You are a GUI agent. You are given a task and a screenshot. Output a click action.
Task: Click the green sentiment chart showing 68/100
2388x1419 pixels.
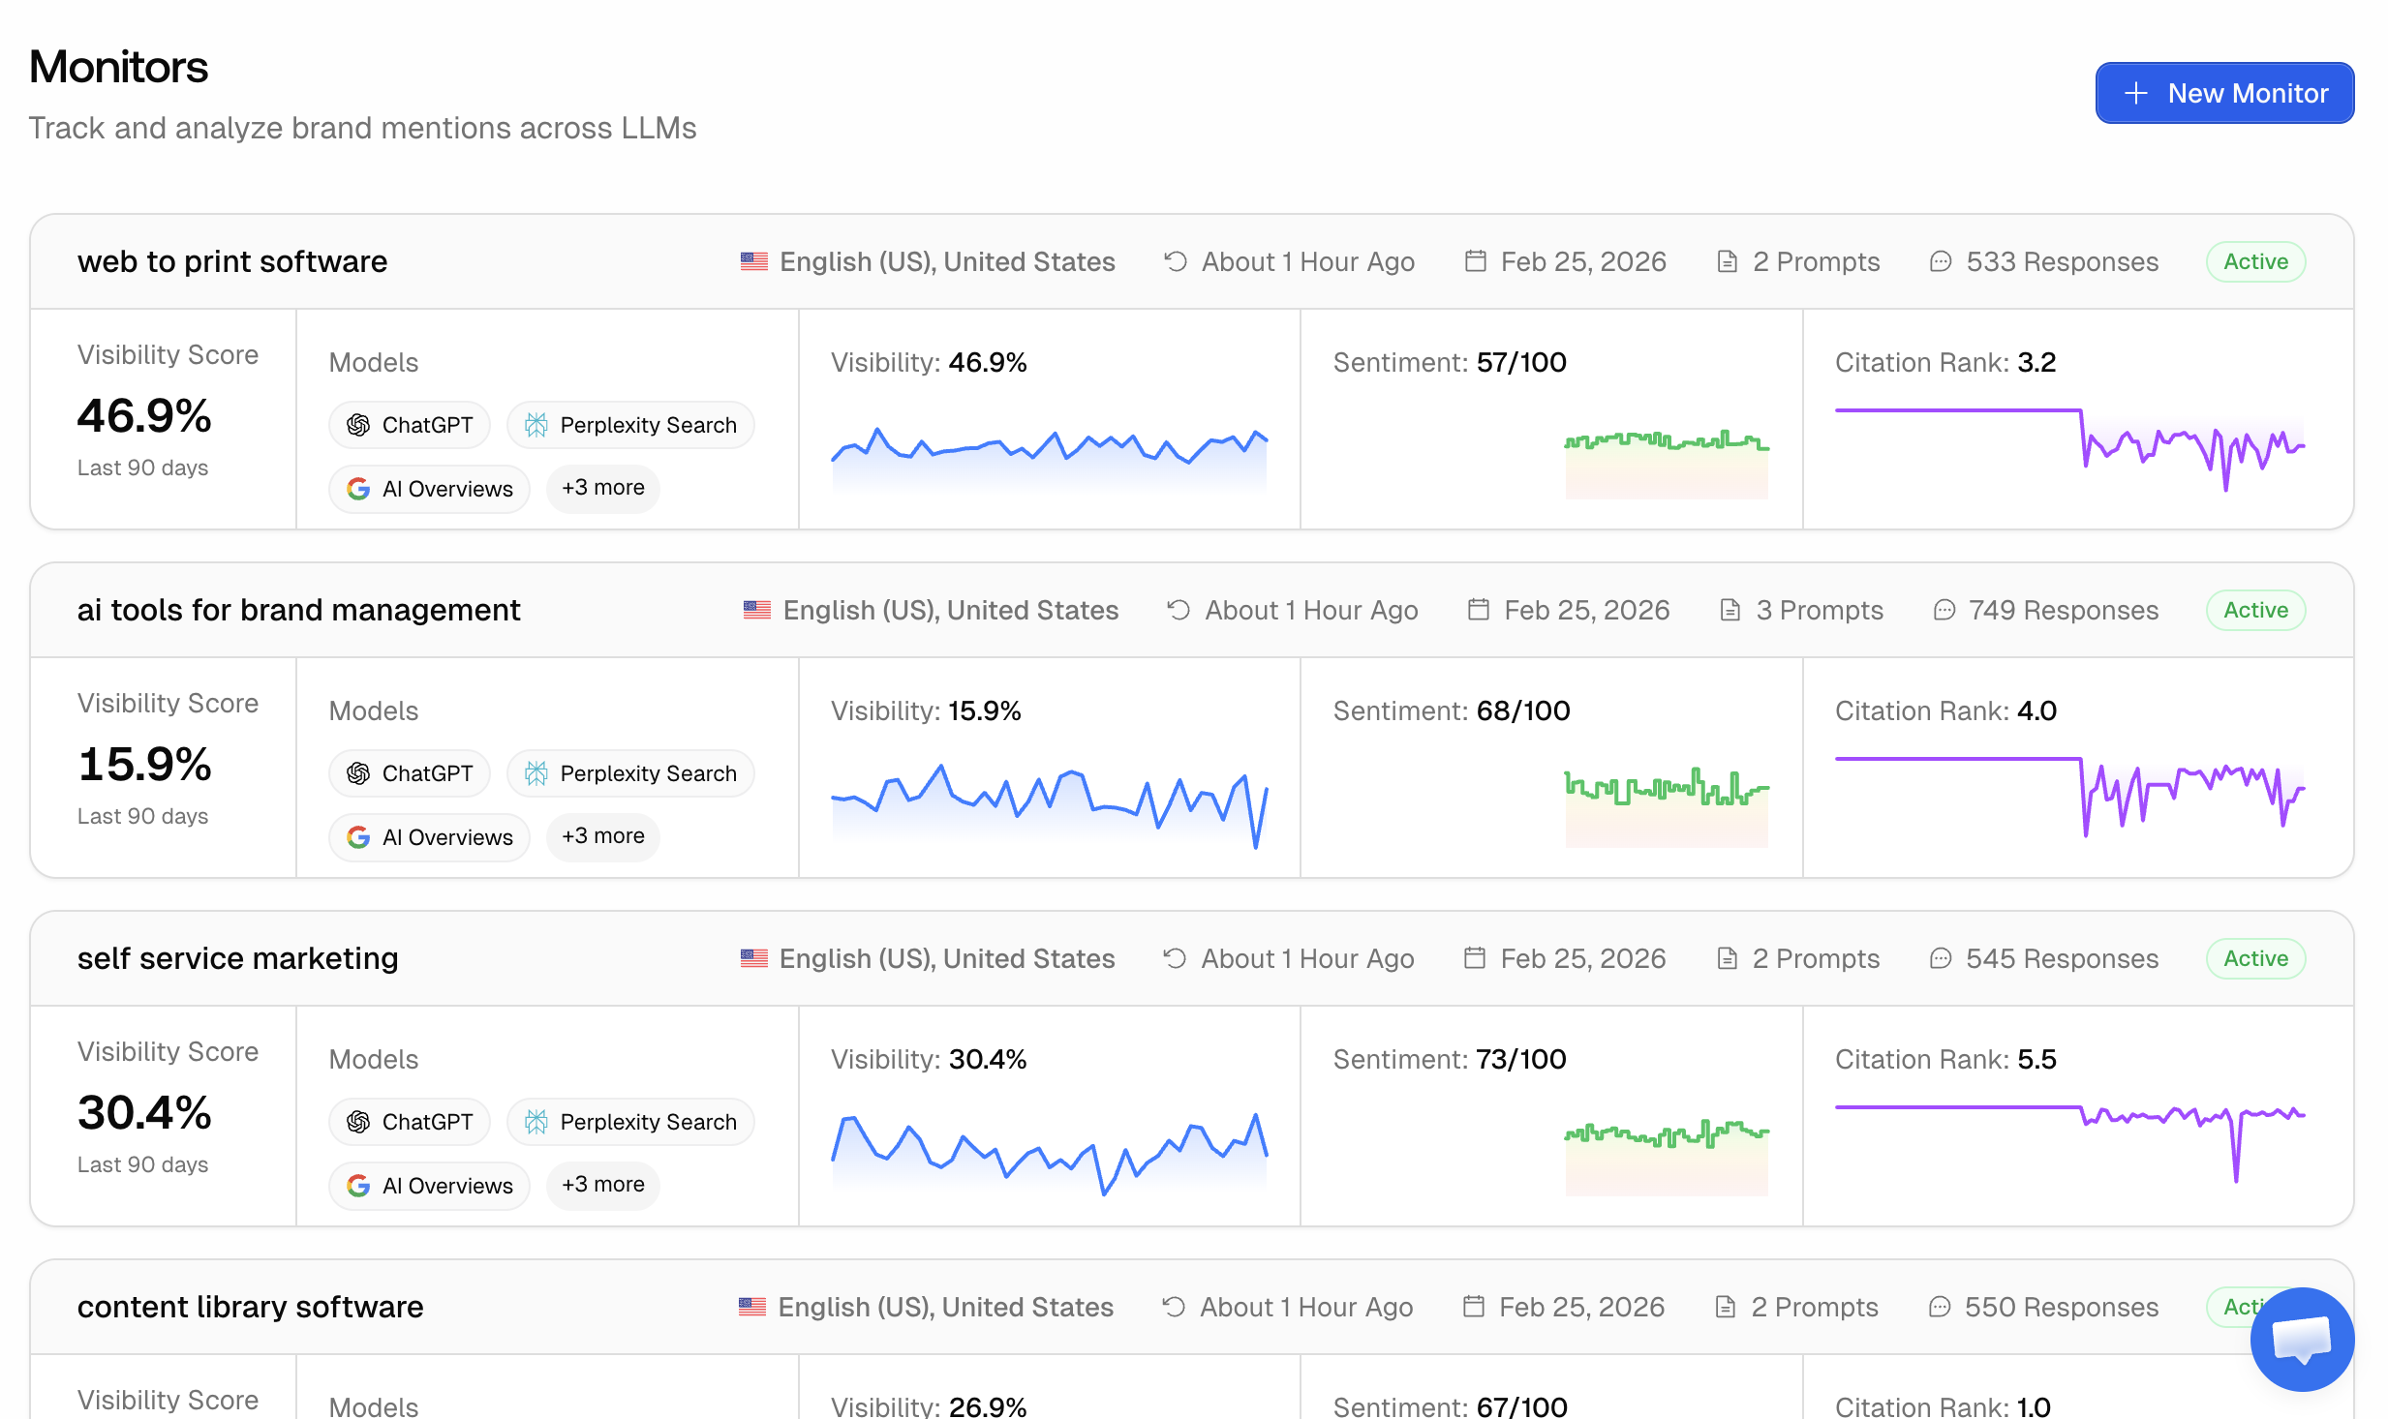click(1666, 803)
